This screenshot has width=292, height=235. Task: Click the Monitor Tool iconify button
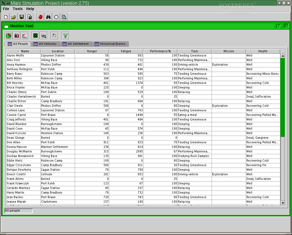coord(279,26)
